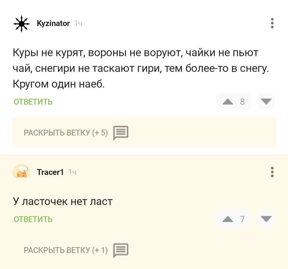Click the comment text "У ласточек нет ласт"
This screenshot has height=269, width=288.
click(63, 201)
